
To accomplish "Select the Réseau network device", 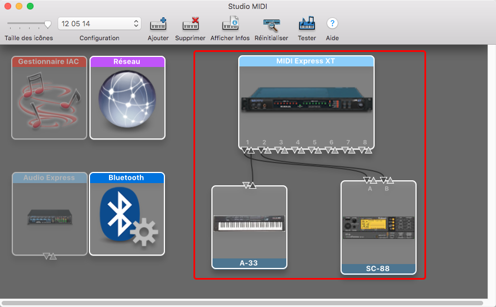I will 127,98.
